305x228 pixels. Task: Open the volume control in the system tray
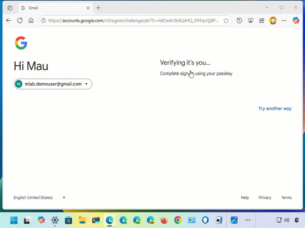tap(287, 220)
